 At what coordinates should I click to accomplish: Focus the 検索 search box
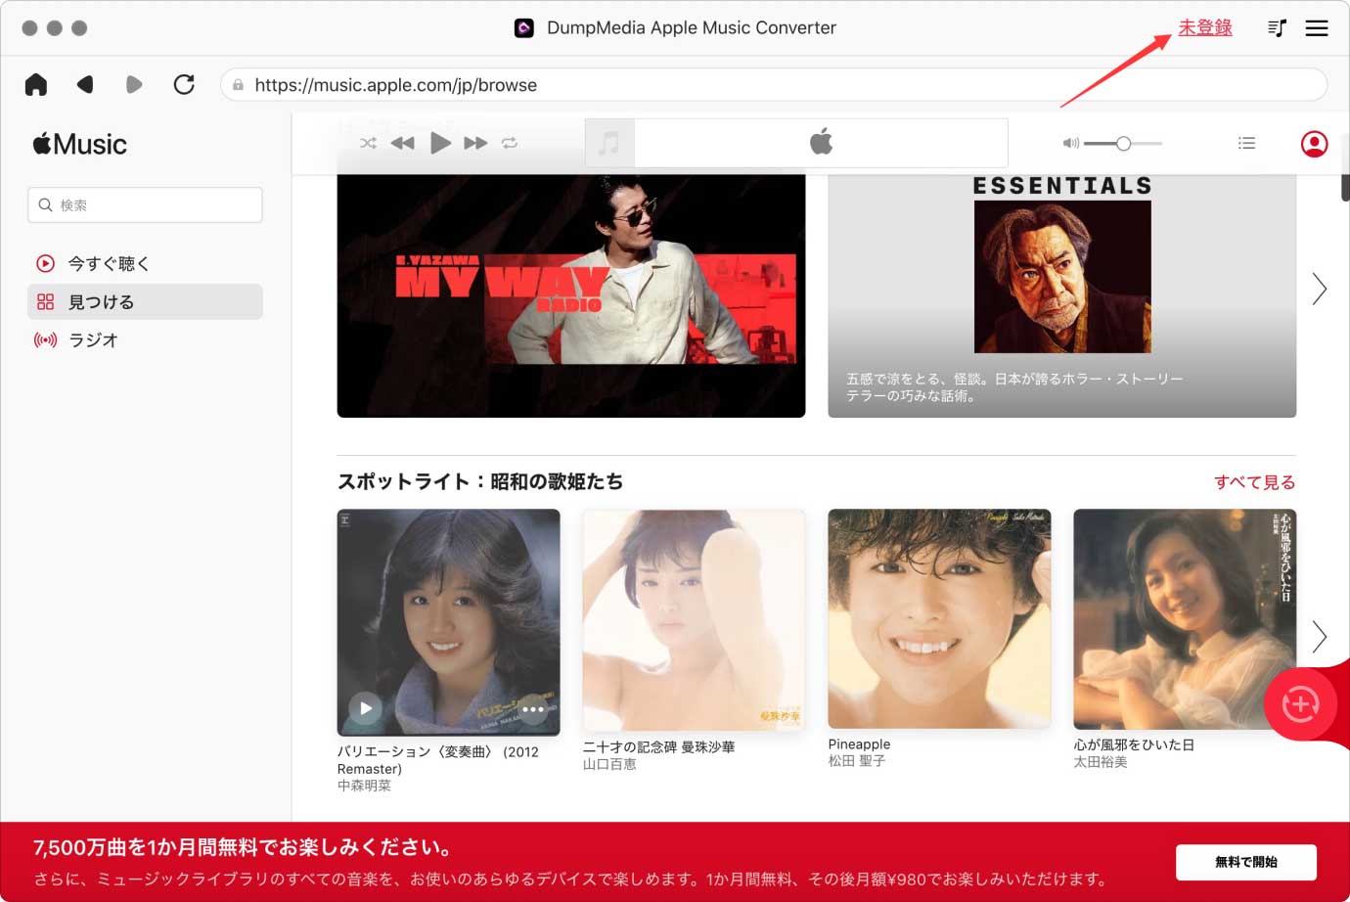[x=145, y=204]
